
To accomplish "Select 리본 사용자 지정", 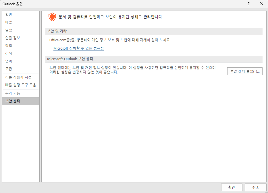I will [20, 77].
